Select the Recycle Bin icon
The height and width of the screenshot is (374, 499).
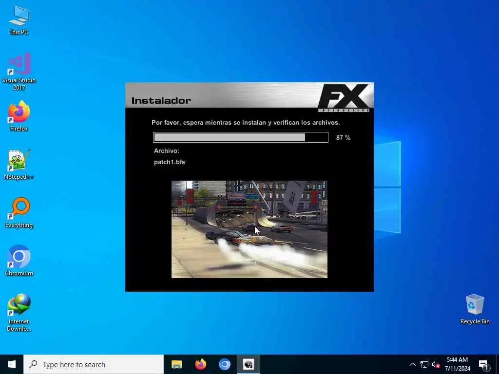point(475,309)
